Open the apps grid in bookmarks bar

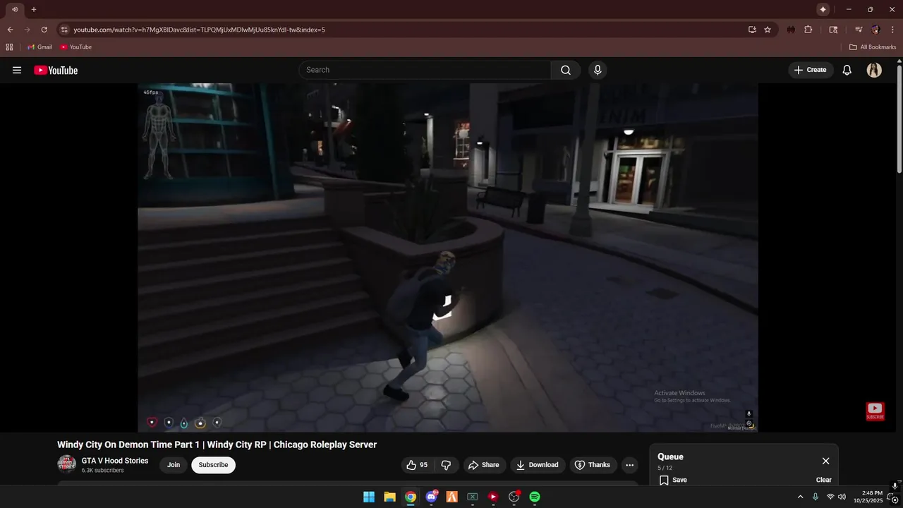[x=9, y=47]
